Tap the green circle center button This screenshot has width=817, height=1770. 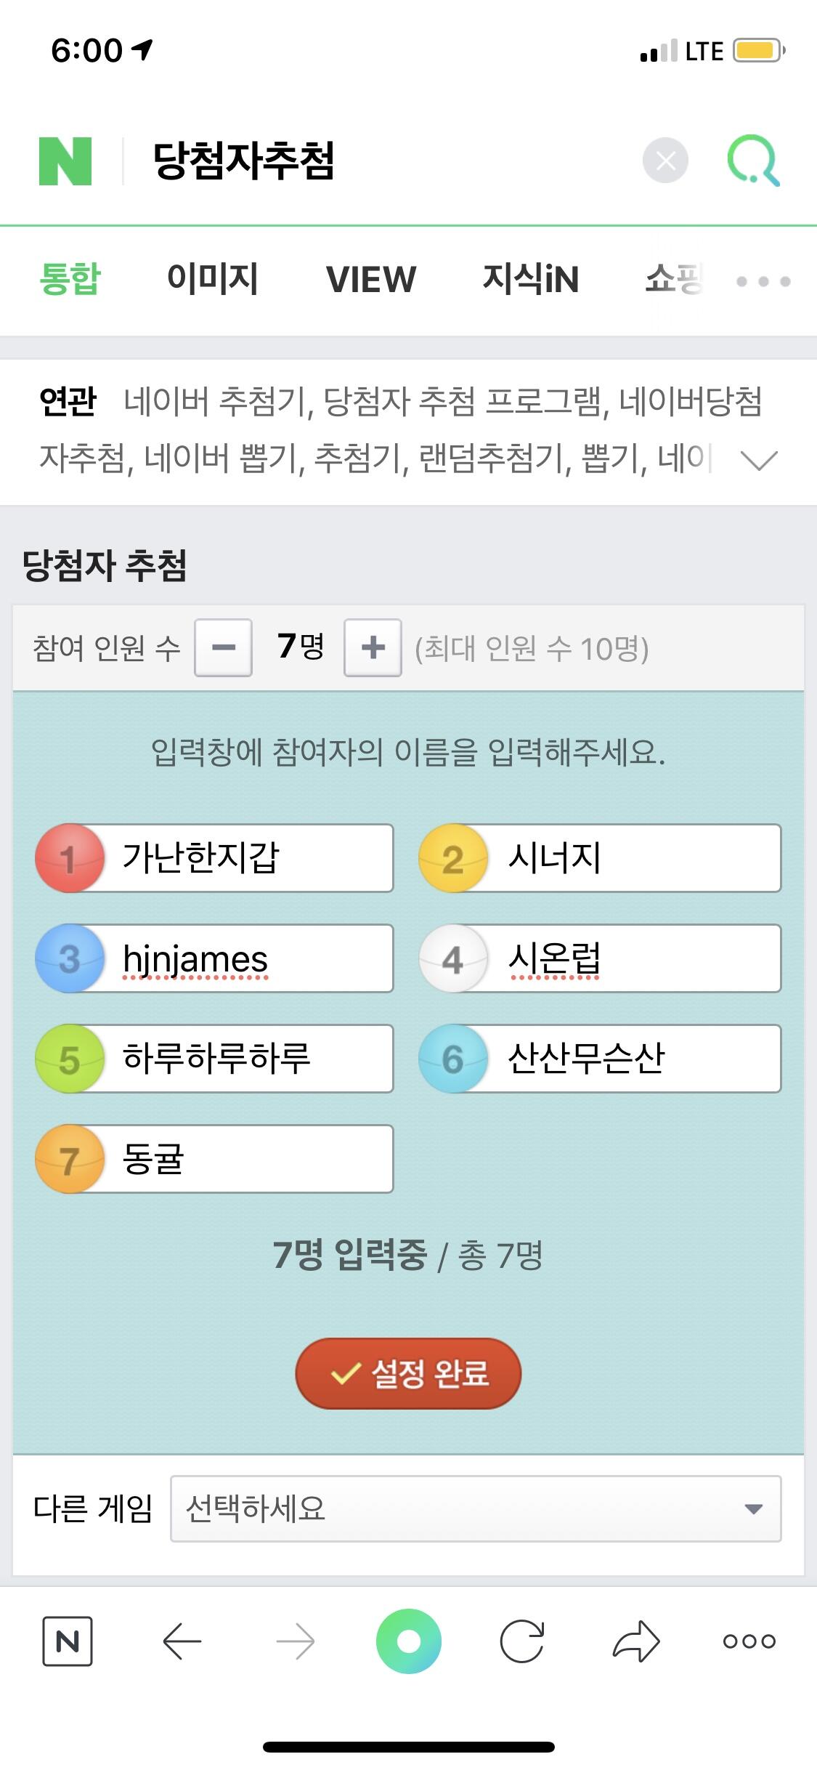[x=409, y=1641]
